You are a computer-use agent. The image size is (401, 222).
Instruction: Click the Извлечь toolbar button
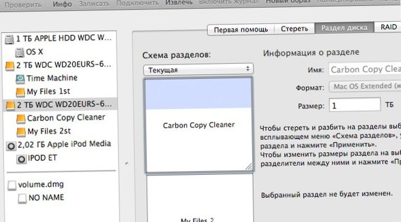click(x=179, y=3)
